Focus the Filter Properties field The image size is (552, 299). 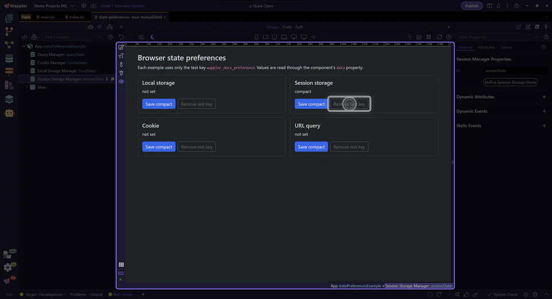pos(493,37)
